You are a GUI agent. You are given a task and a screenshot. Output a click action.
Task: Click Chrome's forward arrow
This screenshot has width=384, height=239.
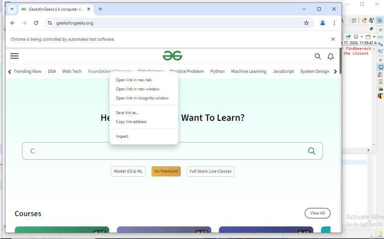pos(24,23)
